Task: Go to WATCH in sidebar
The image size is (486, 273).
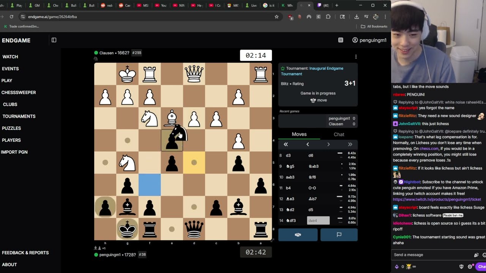Action: pyautogui.click(x=10, y=57)
